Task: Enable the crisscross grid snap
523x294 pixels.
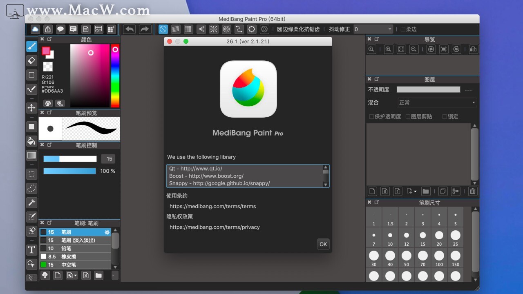Action: click(x=188, y=29)
